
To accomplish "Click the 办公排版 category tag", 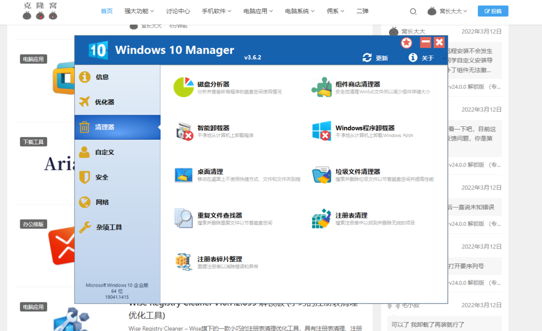I will [33, 224].
